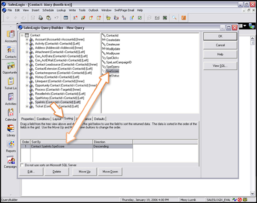Select the Sorting tab
This screenshot has height=203, width=257.
(x=69, y=118)
